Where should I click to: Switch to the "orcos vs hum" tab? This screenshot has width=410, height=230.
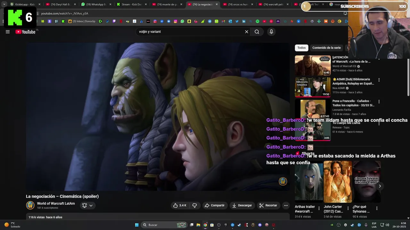click(238, 4)
